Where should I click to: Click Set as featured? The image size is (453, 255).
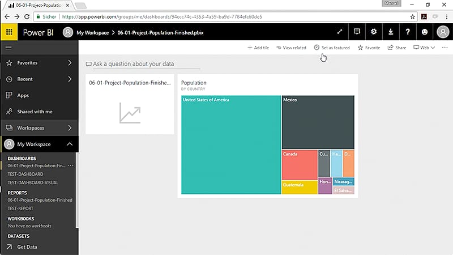pyautogui.click(x=332, y=48)
